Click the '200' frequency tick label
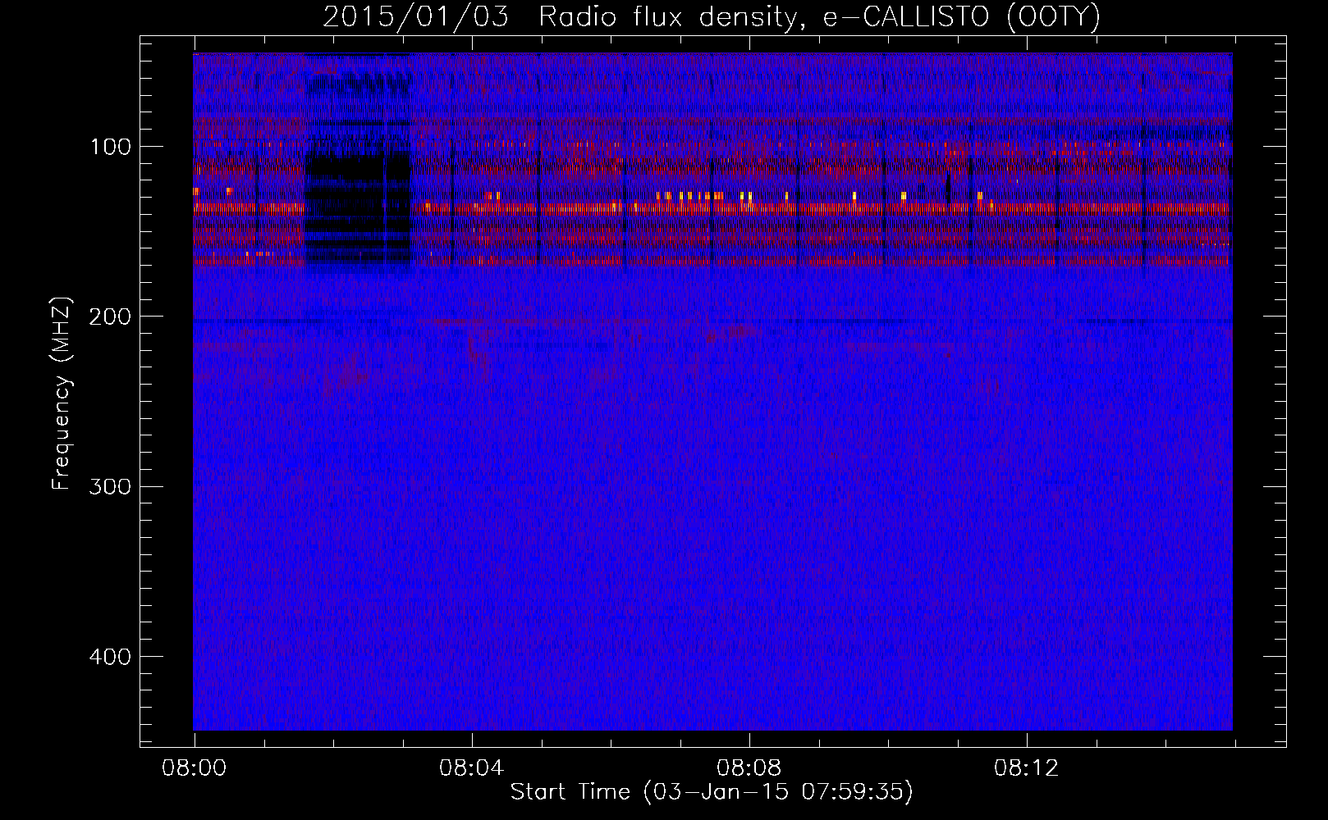Image resolution: width=1328 pixels, height=820 pixels. click(111, 317)
